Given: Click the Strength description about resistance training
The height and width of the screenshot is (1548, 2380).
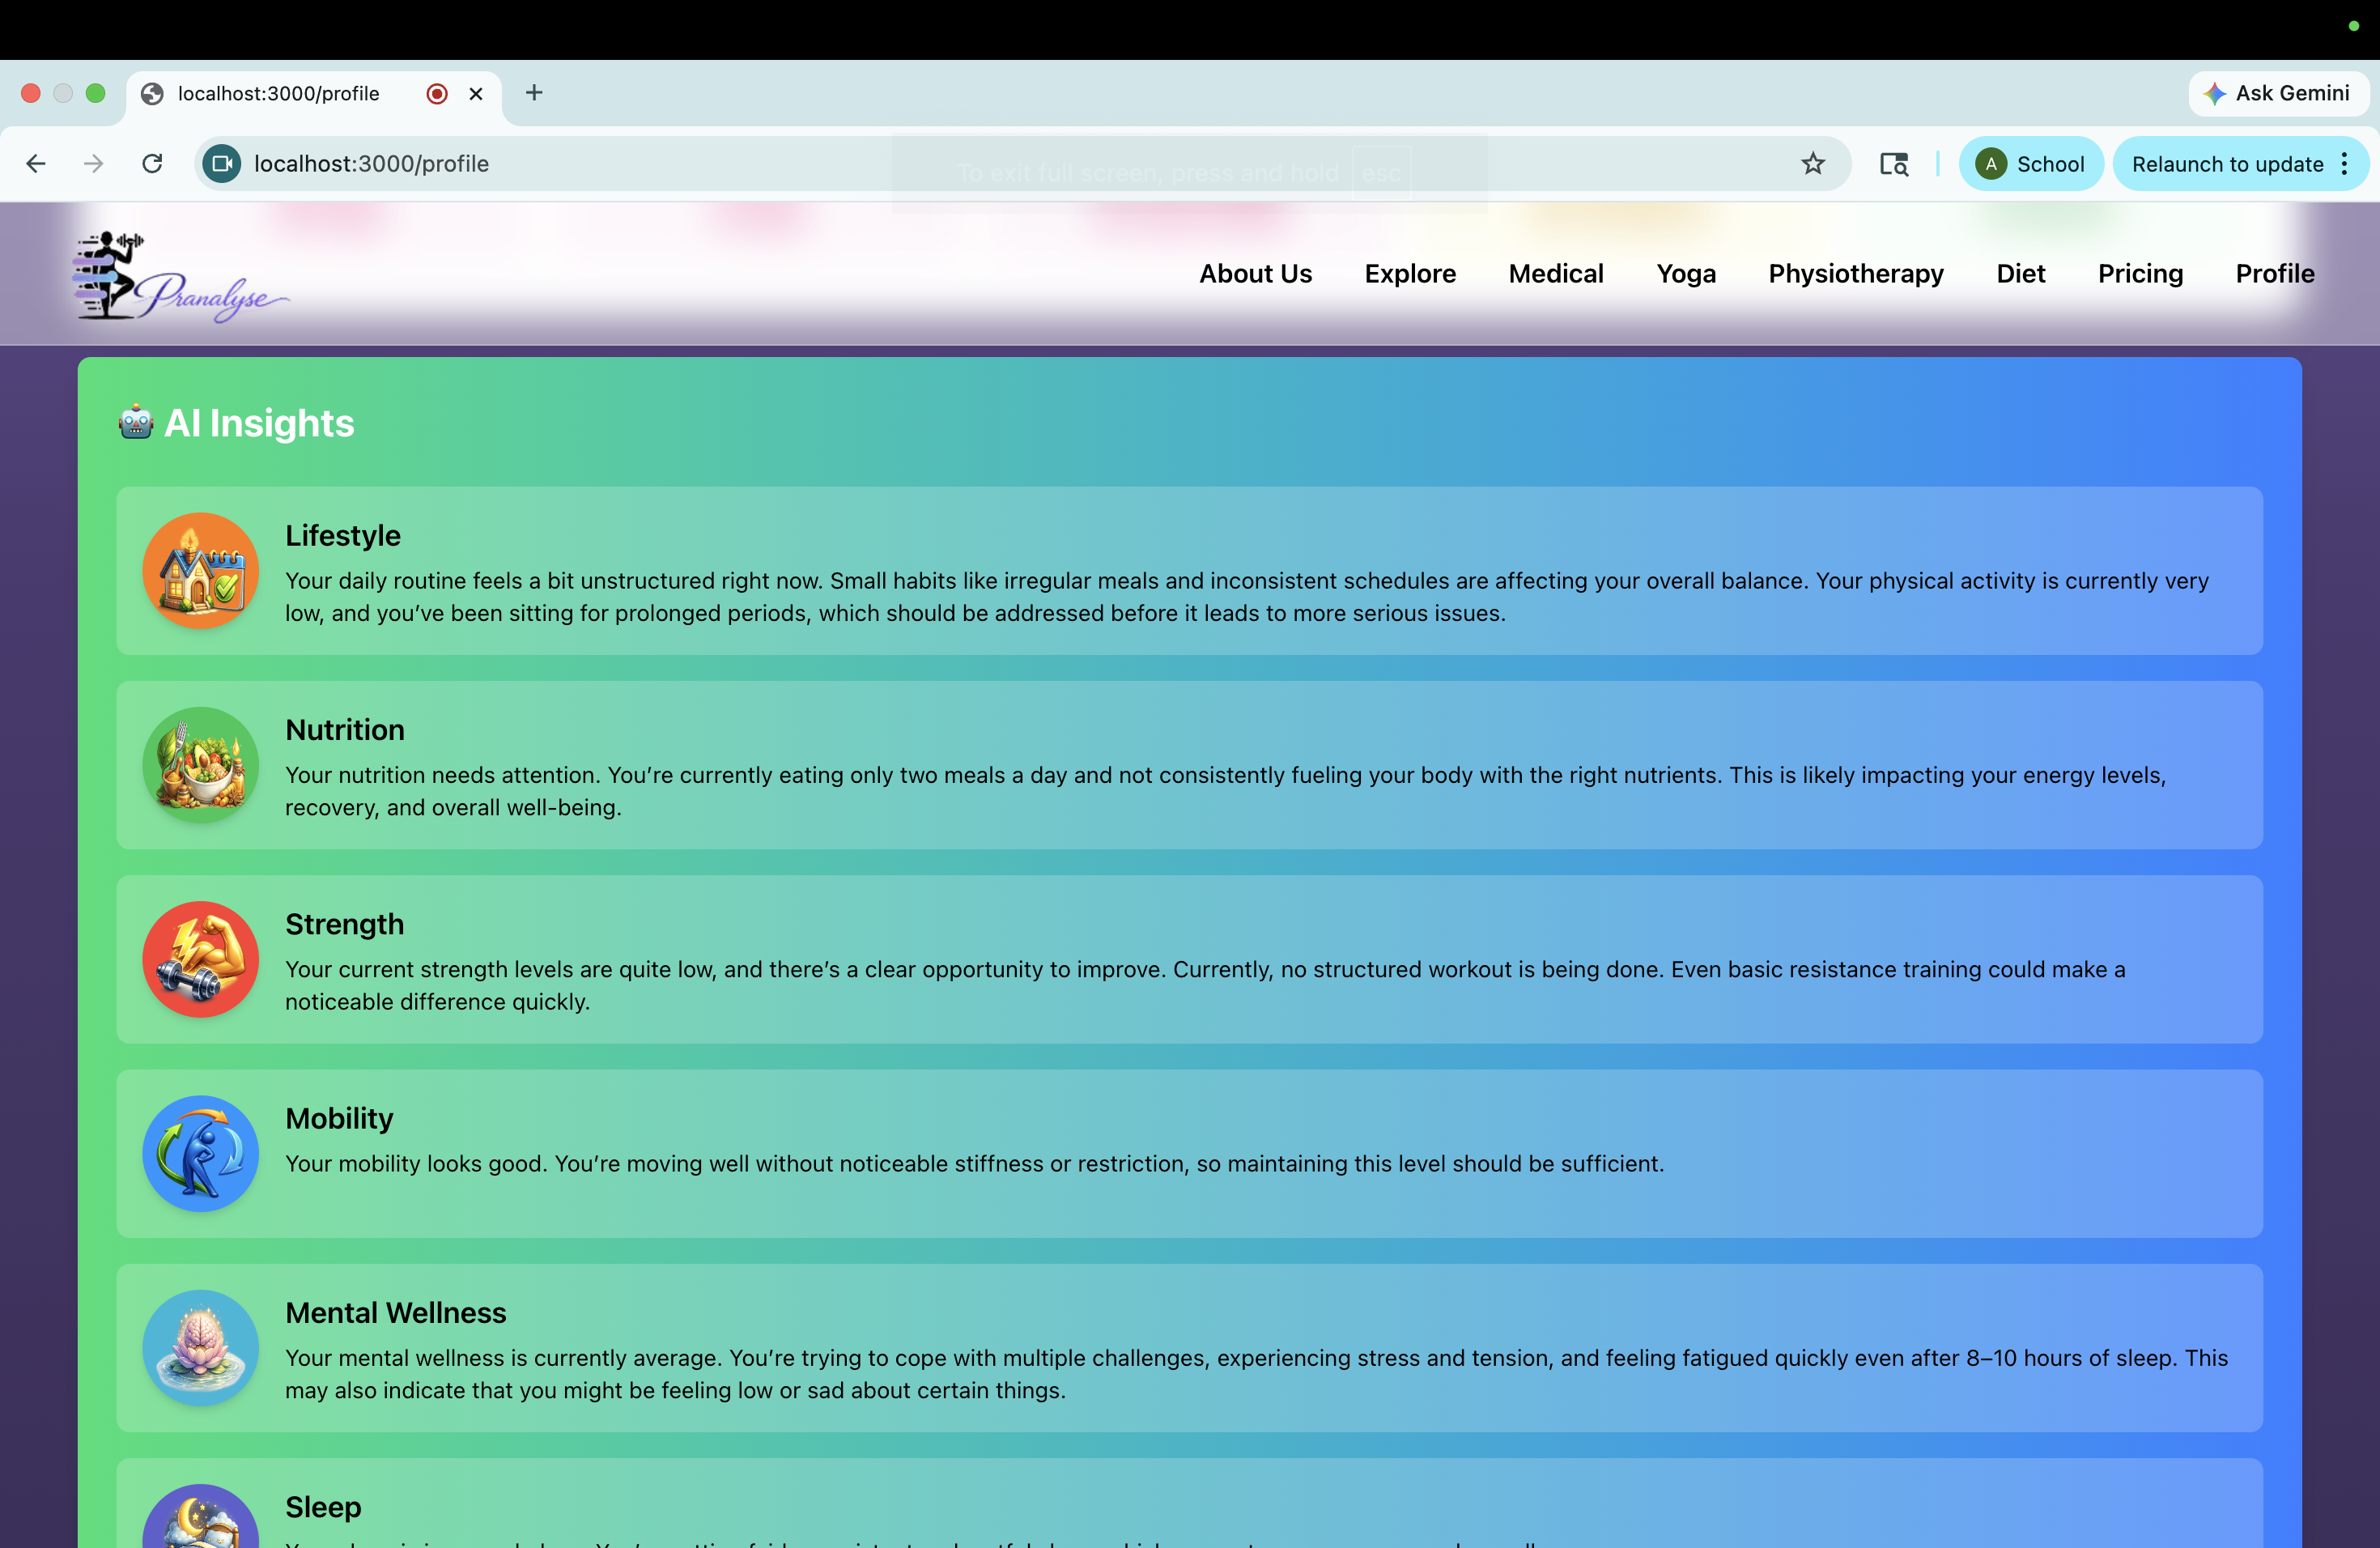Looking at the screenshot, I should pos(1205,985).
